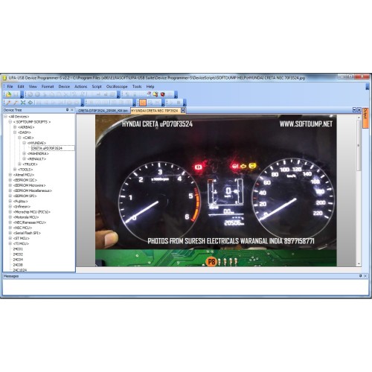Select the 24C02 device entry
The width and height of the screenshot is (372, 372).
pos(18,254)
